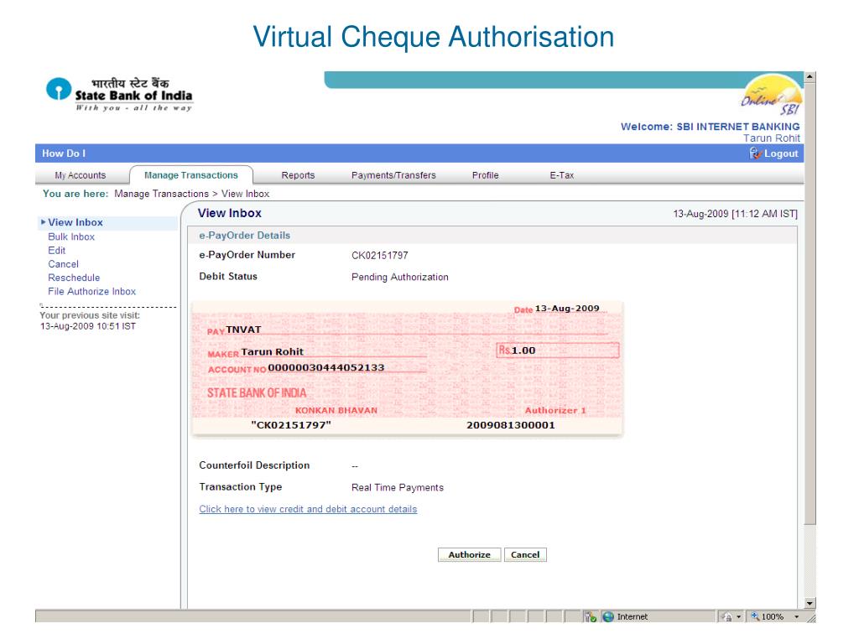Image resolution: width=859 pixels, height=644 pixels.
Task: Click the KONKAN BHAVAN branch text
Action: (336, 410)
